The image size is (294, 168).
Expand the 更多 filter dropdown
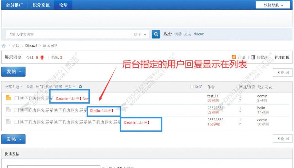69,87
